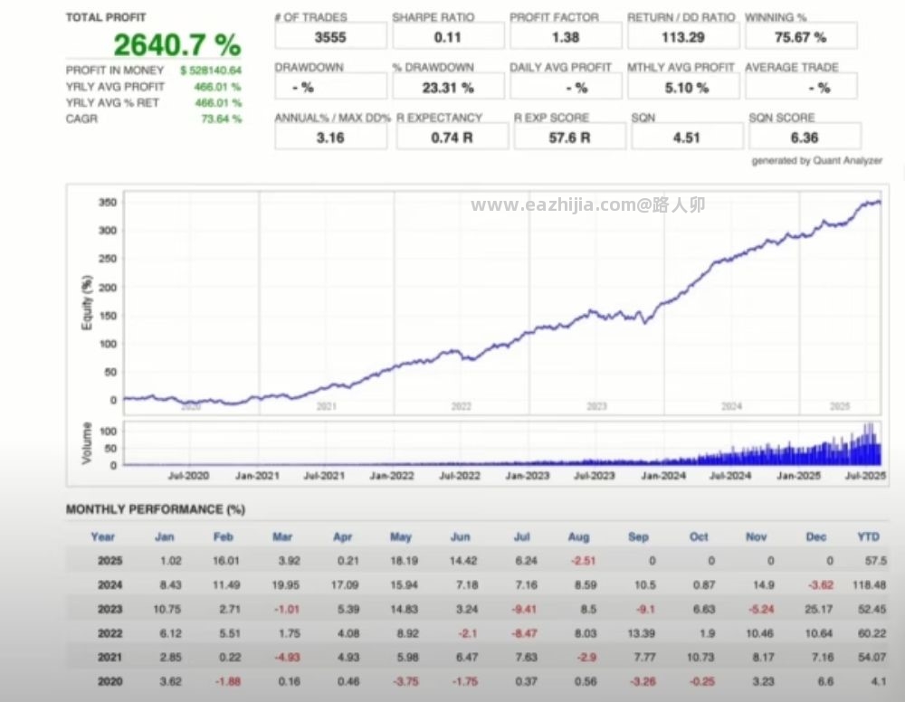This screenshot has height=702, width=905.
Task: Select the 2020 row year label
Action: pos(110,681)
